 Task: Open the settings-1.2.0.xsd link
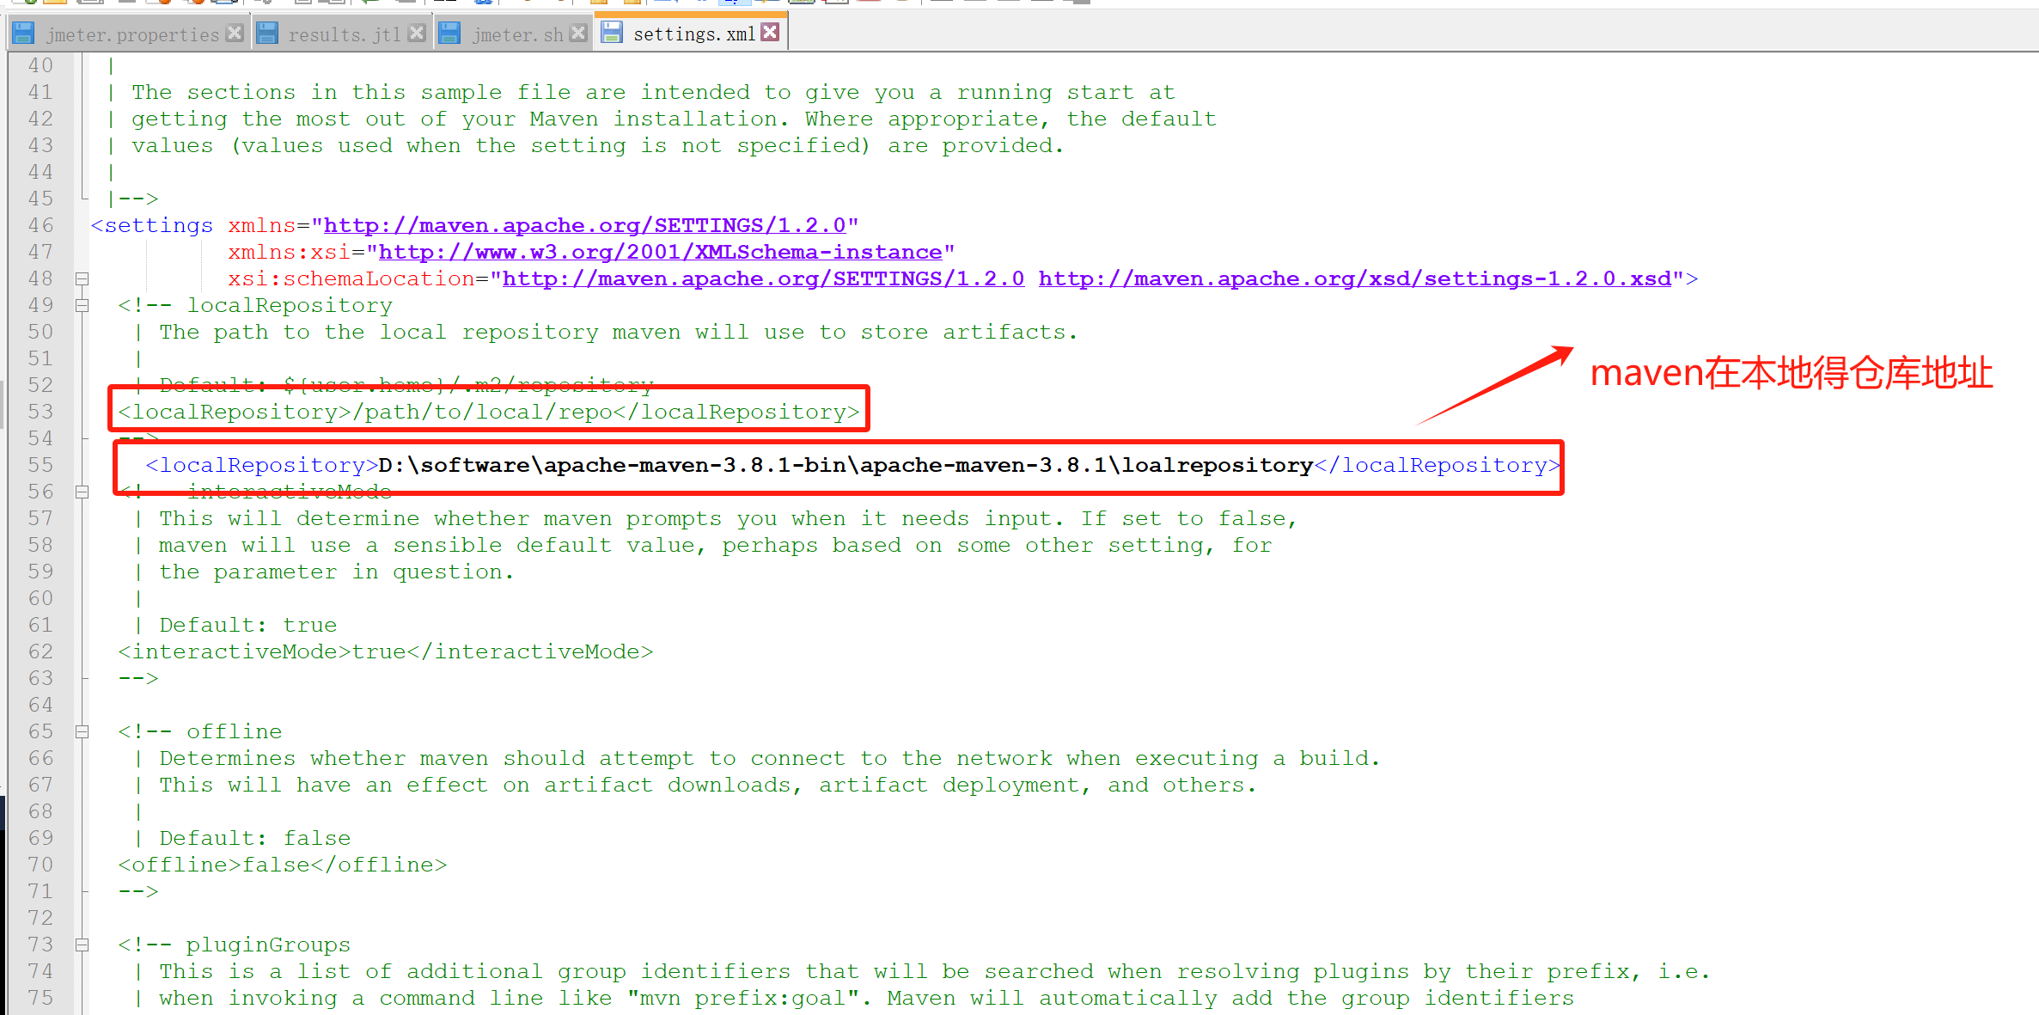[1354, 278]
